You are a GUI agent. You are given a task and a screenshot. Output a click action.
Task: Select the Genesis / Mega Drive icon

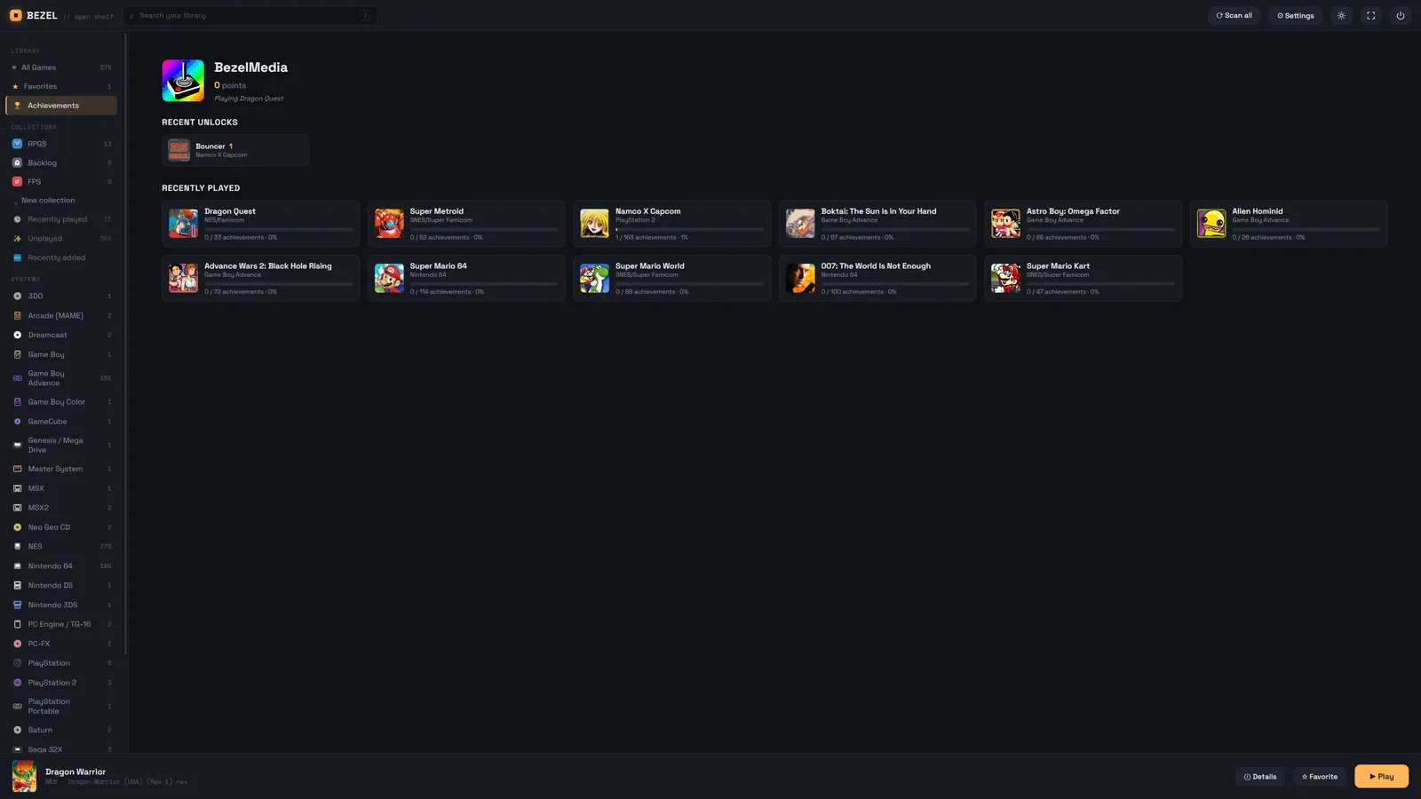[17, 445]
